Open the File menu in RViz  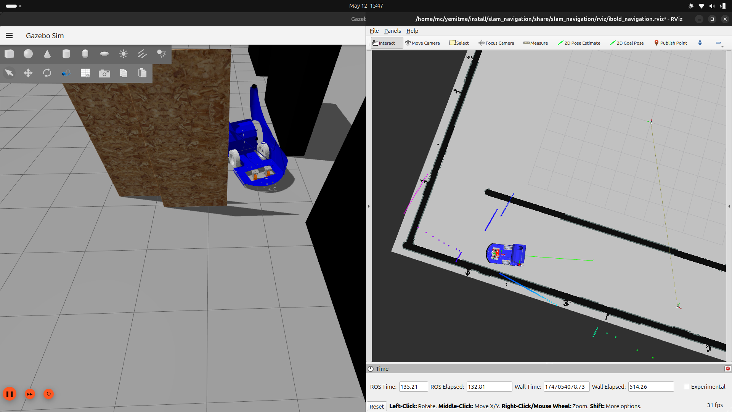(374, 31)
